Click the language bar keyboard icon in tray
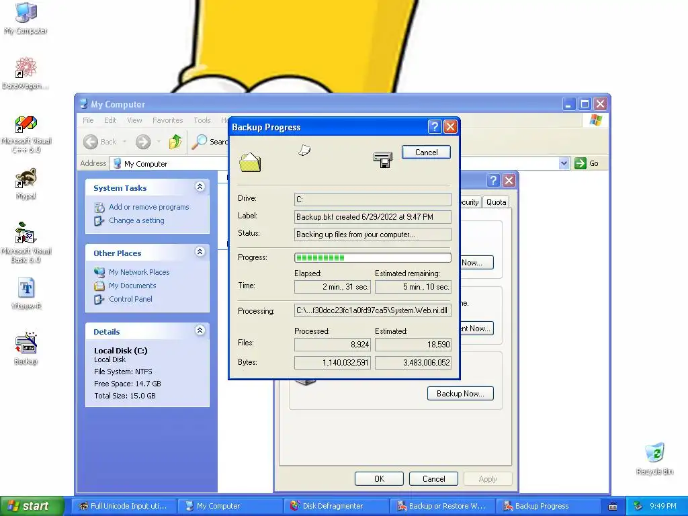 (613, 507)
